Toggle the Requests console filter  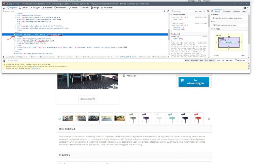(229, 60)
